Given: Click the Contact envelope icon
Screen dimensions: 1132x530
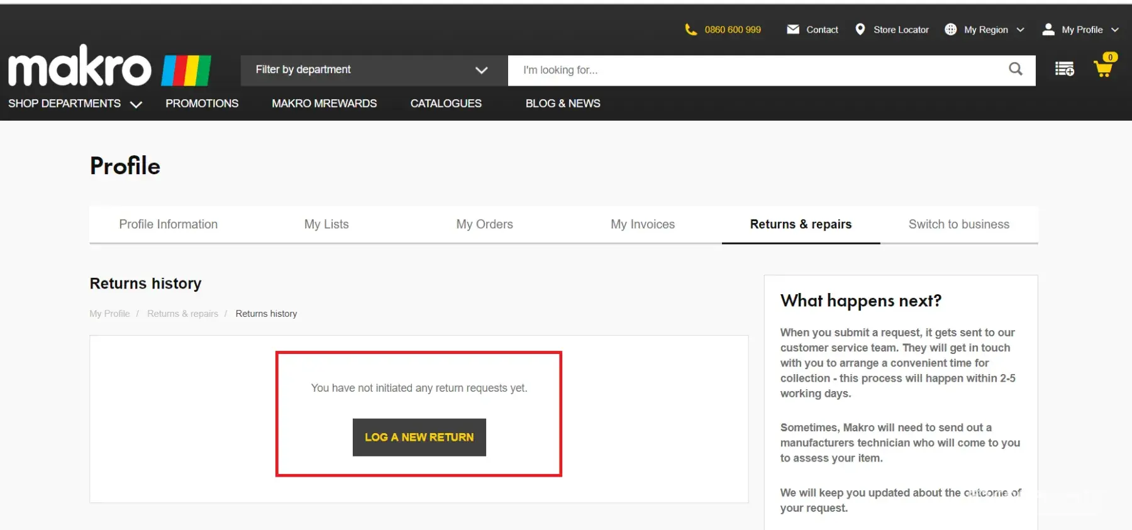Looking at the screenshot, I should click(x=793, y=30).
